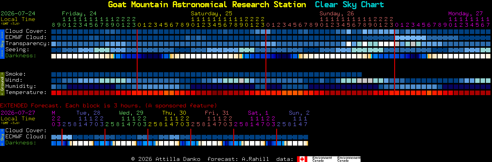Image resolution: width=492 pixels, height=162 pixels.
Task: Select the Darkness label in extended forecast
Action: pos(21,143)
